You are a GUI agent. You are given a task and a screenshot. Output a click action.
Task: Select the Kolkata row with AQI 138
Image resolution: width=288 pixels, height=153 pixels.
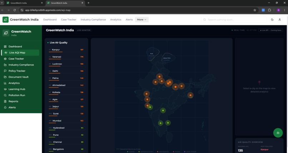pos(66,93)
